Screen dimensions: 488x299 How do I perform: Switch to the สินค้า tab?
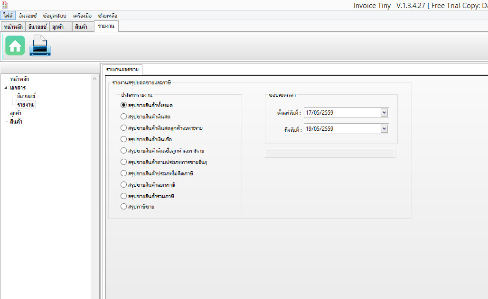(x=83, y=27)
